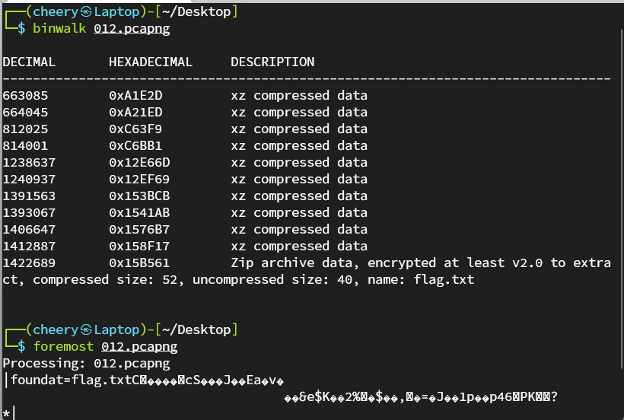Click the DECIMAL column header
The image size is (624, 420).
pyautogui.click(x=29, y=62)
